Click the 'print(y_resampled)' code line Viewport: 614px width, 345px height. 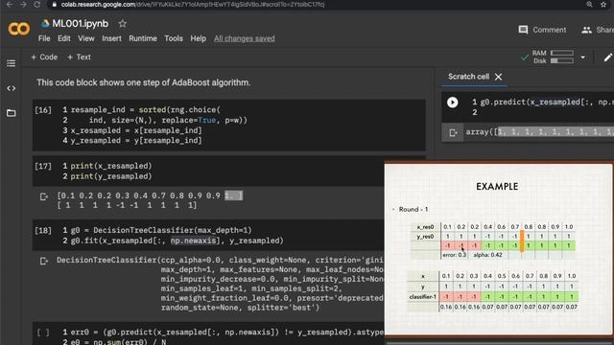tap(111, 176)
